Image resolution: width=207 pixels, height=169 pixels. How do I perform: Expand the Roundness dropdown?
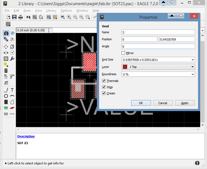pyautogui.click(x=193, y=74)
